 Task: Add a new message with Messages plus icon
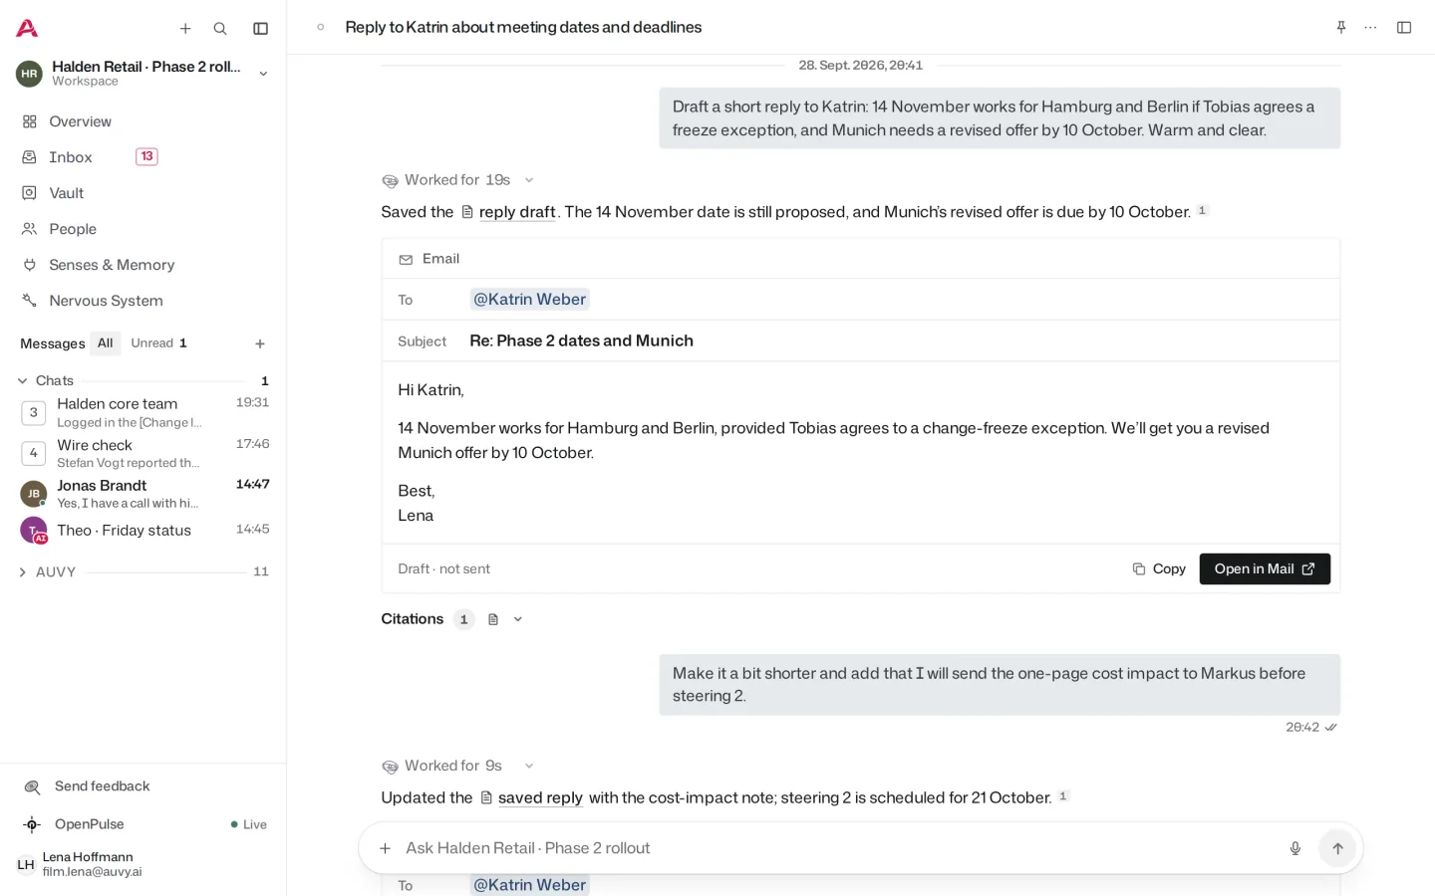click(260, 343)
